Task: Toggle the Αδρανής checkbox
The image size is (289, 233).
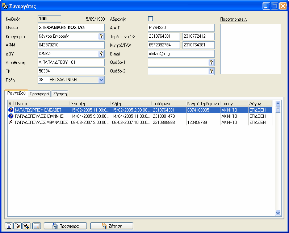Action: [150, 19]
